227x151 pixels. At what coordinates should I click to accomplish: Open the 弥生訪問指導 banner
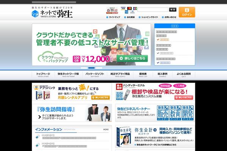click(72, 113)
